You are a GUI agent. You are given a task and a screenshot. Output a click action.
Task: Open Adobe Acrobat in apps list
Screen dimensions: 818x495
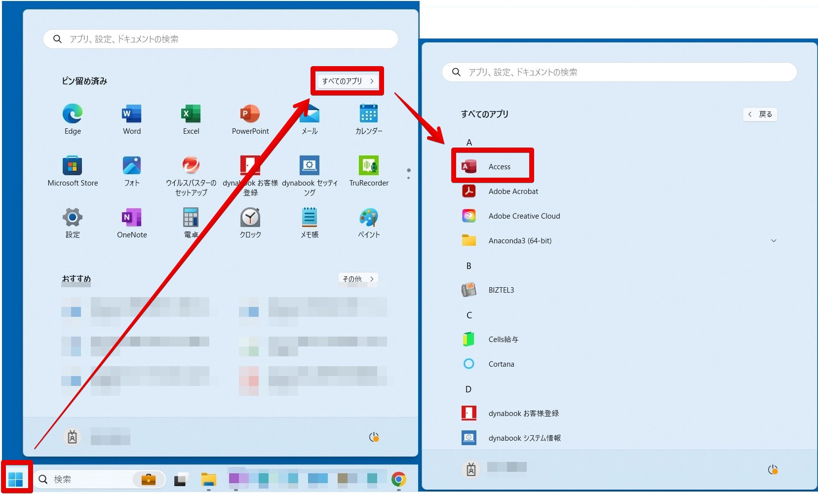click(620, 191)
